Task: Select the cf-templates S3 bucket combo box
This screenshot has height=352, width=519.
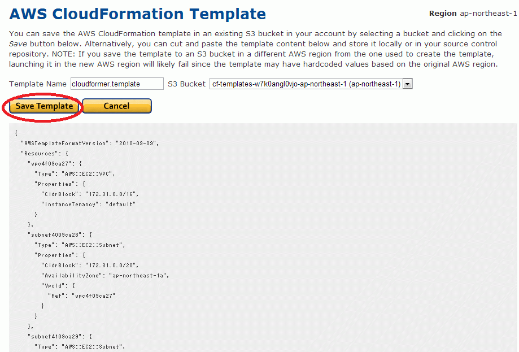Action: click(311, 84)
